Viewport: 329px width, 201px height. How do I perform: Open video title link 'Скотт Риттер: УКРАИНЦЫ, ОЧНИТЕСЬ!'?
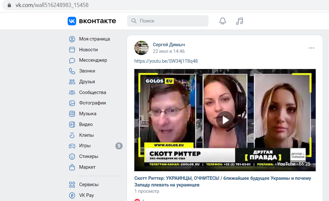[x=222, y=181]
